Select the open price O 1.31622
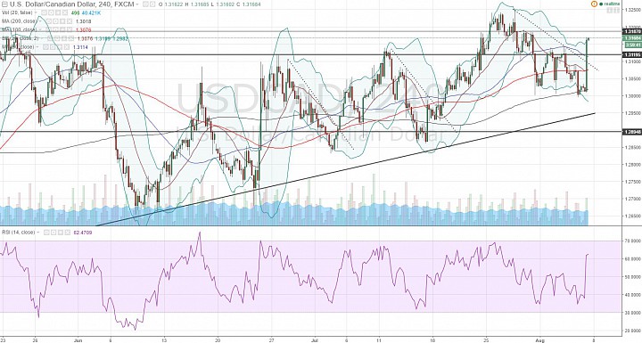The image size is (642, 343). click(x=171, y=4)
